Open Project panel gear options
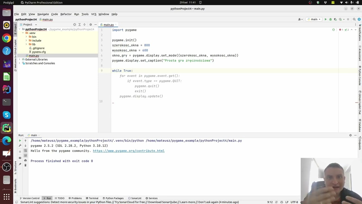362x204 pixels. (x=90, y=24)
